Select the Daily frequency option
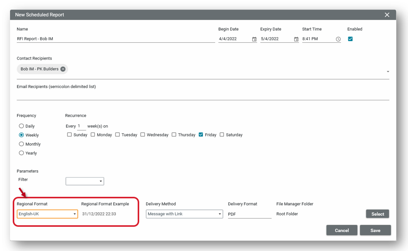 click(x=22, y=126)
